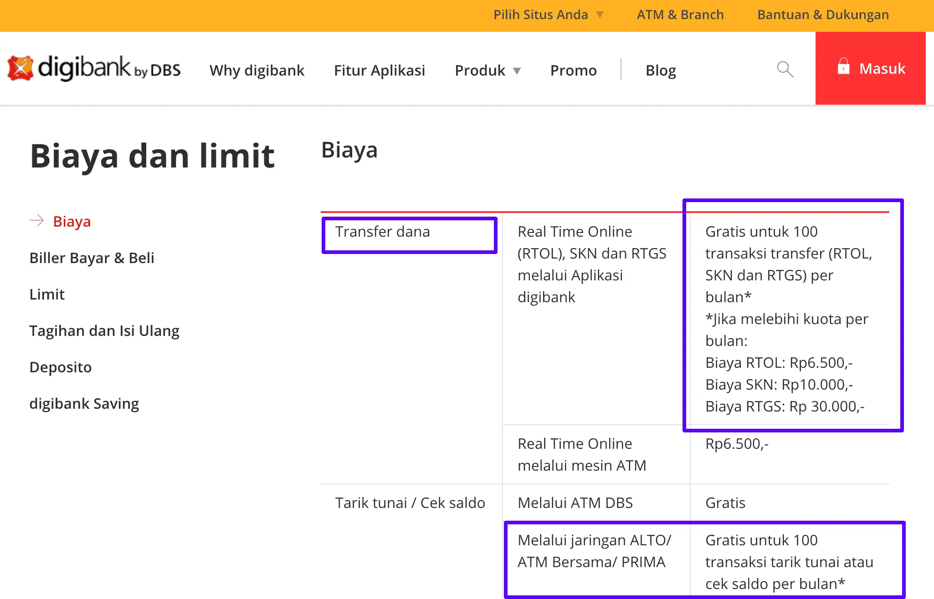
Task: Open the Limit sidebar section
Action: [x=47, y=294]
